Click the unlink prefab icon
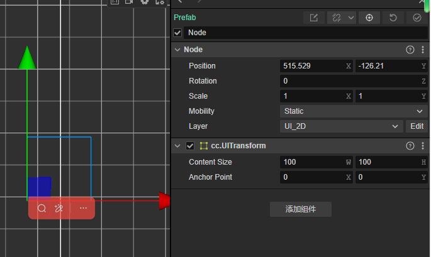 pos(337,18)
